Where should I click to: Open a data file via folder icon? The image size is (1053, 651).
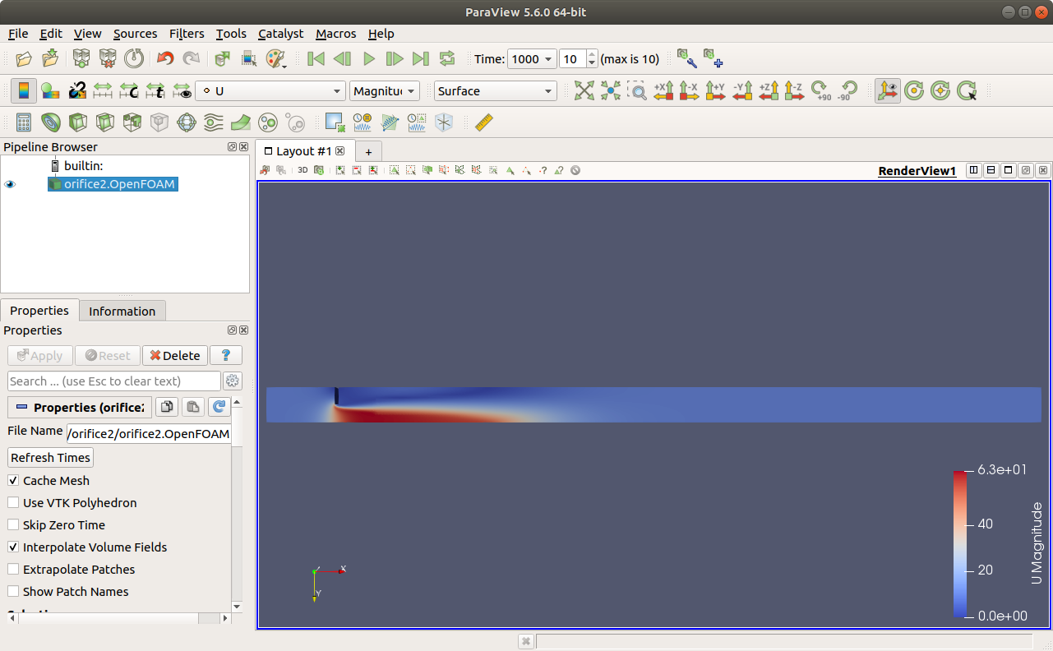pos(25,58)
